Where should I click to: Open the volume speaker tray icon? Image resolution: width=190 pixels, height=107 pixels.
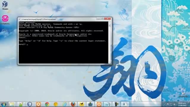(175, 104)
